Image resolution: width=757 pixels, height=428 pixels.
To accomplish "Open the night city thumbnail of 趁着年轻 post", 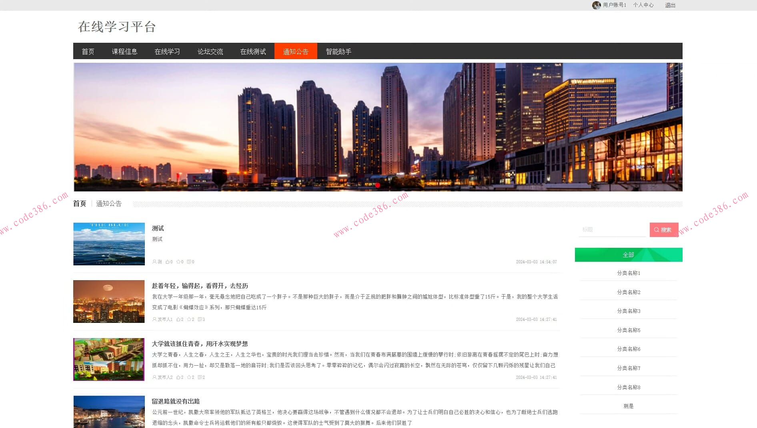I will click(109, 301).
